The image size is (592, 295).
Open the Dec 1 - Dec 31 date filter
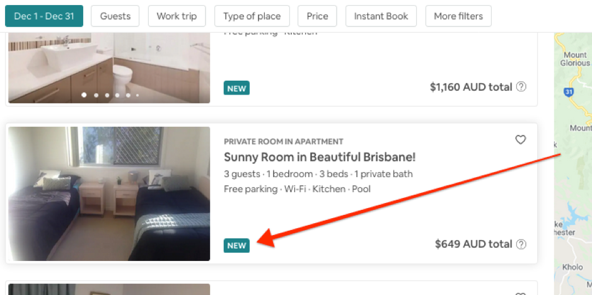click(x=44, y=16)
